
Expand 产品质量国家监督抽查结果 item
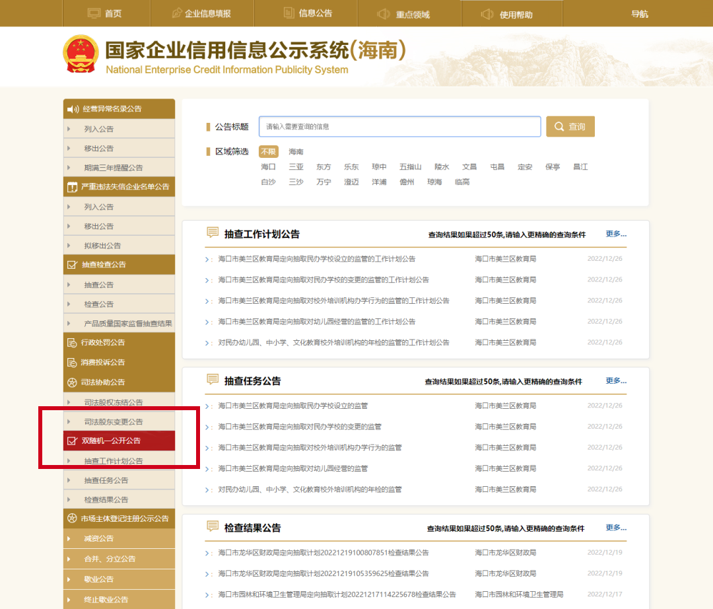click(x=119, y=324)
